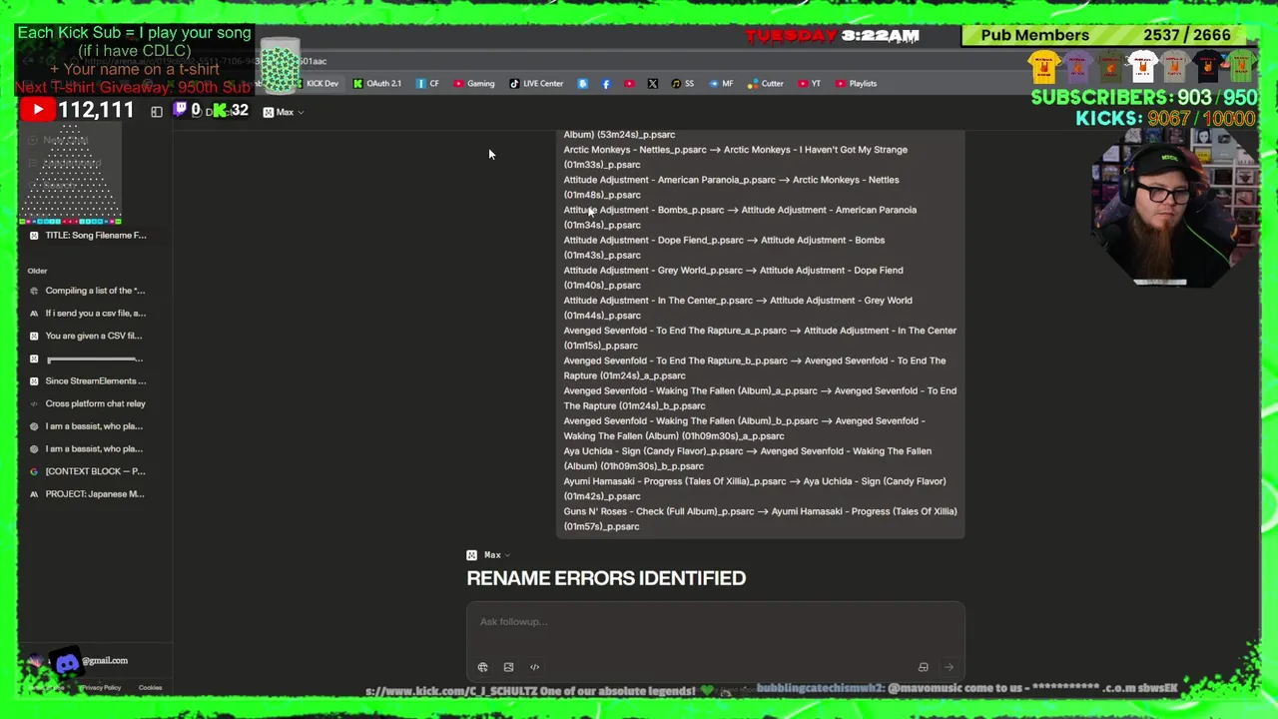Viewport: 1278px width, 719px height.
Task: Open the Privacy Policy link
Action: tap(100, 688)
